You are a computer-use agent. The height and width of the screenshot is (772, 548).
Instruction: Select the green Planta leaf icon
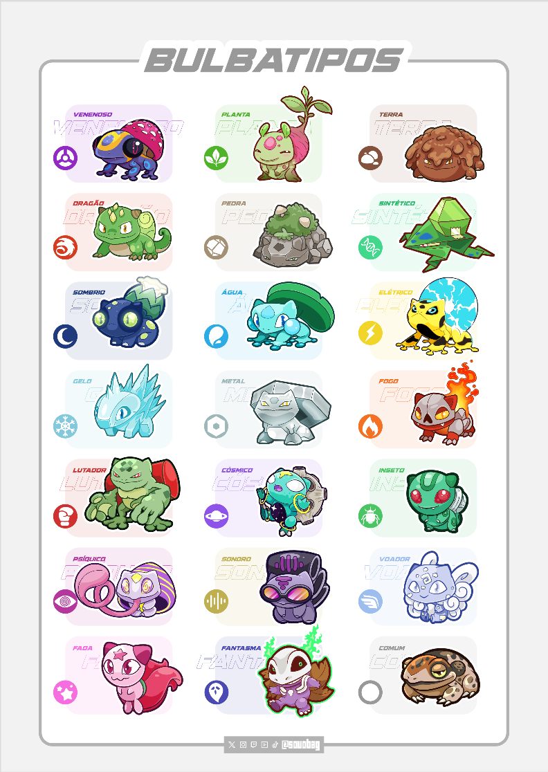216,158
